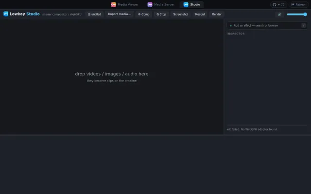Image resolution: width=311 pixels, height=194 pixels.
Task: Click the Lowkey Studio logo icon
Action: 6,14
